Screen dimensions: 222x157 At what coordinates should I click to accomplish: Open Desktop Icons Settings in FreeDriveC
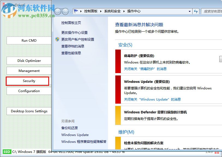[29, 111]
